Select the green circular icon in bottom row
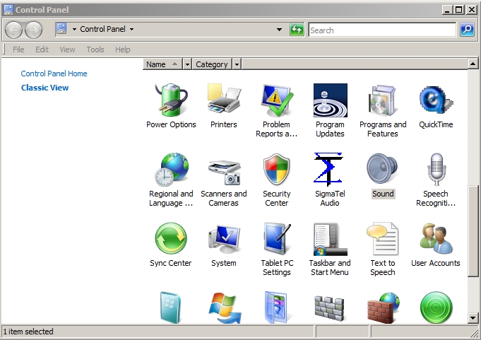This screenshot has height=340, width=481. (436, 307)
